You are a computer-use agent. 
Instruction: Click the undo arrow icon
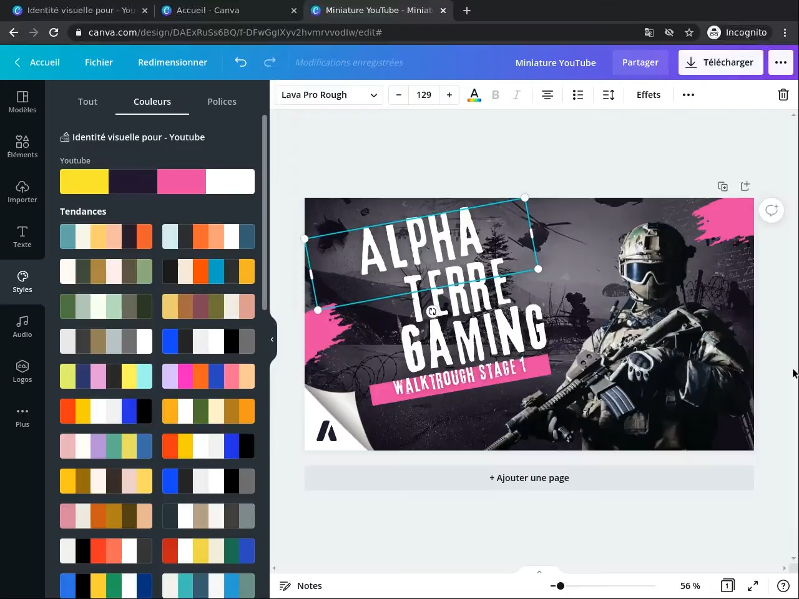(241, 62)
